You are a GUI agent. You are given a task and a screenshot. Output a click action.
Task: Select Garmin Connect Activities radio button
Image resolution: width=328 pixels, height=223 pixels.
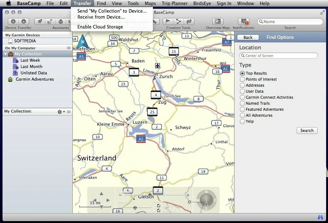[x=242, y=97]
